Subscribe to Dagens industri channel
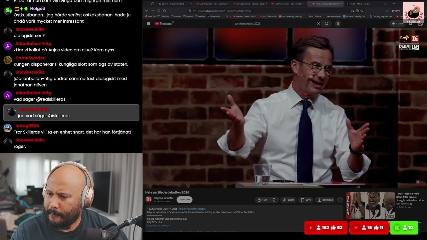Image resolution: width=427 pixels, height=240 pixels. click(184, 200)
